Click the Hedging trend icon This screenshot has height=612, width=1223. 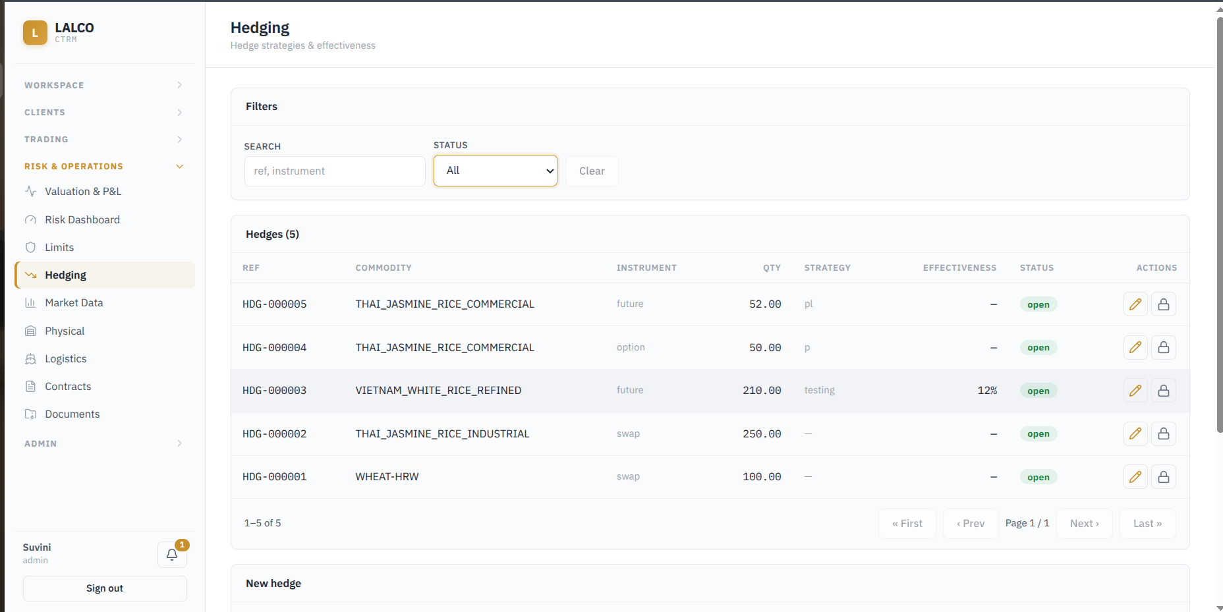[x=30, y=275]
